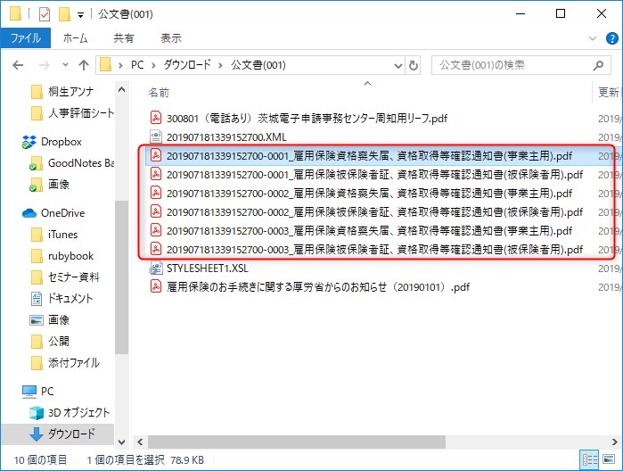The height and width of the screenshot is (471, 623).
Task: Switch to large icons view in status bar
Action: click(608, 459)
